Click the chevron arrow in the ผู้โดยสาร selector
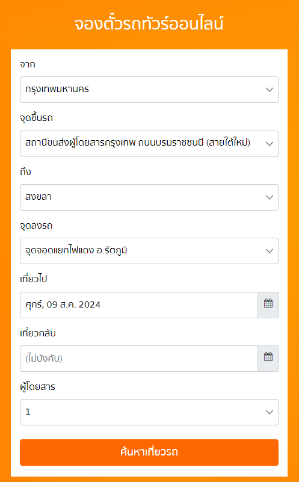Screen dimensions: 299x482 [270, 412]
